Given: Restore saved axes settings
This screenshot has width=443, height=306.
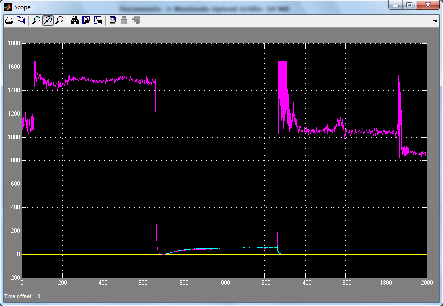Looking at the screenshot, I should [x=97, y=20].
